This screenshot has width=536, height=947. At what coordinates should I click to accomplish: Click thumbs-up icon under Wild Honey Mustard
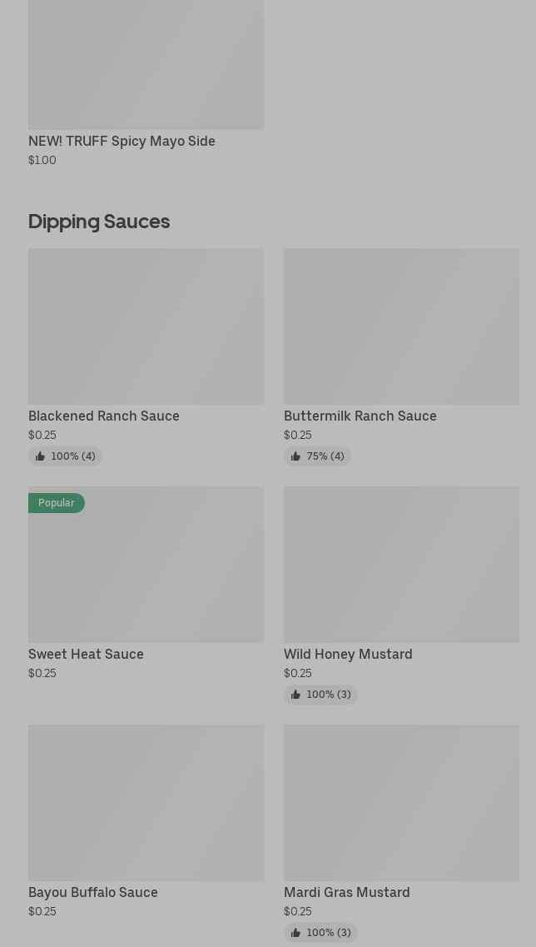295,695
